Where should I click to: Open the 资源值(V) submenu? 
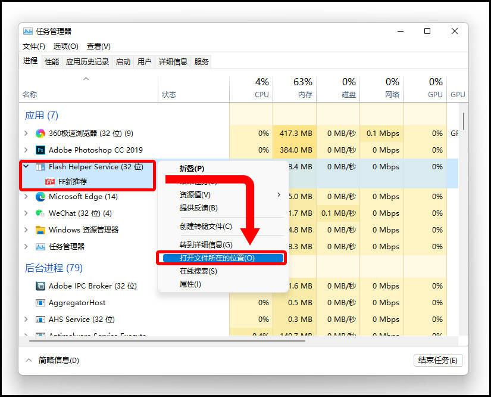pos(223,195)
